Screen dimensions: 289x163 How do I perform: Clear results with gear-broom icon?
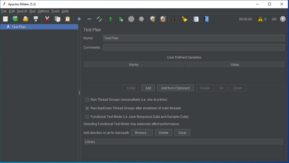point(153,19)
